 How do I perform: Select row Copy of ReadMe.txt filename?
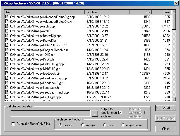(x=56, y=50)
